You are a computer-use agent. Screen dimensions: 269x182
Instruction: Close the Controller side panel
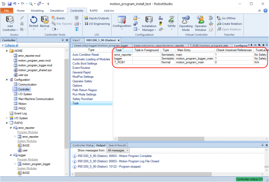pos(67,40)
